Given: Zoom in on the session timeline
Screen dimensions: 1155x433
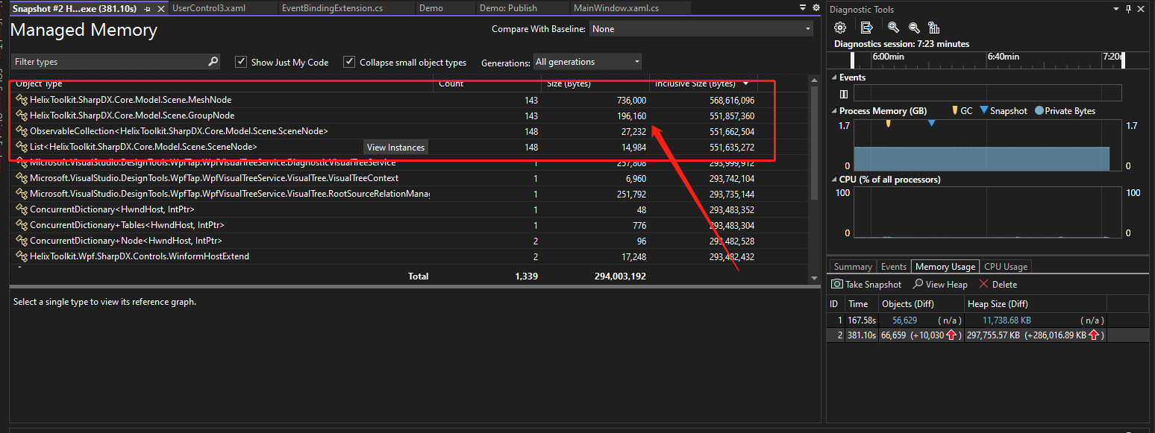Looking at the screenshot, I should pyautogui.click(x=892, y=27).
